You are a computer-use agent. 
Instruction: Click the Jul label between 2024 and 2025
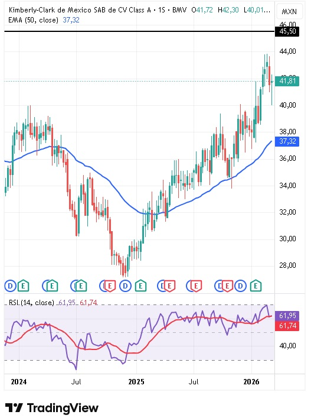(x=76, y=382)
